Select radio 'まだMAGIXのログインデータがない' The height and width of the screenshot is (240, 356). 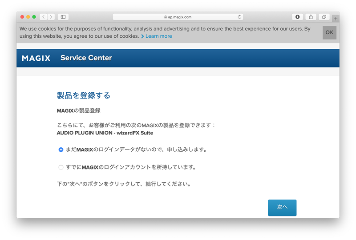(61, 150)
